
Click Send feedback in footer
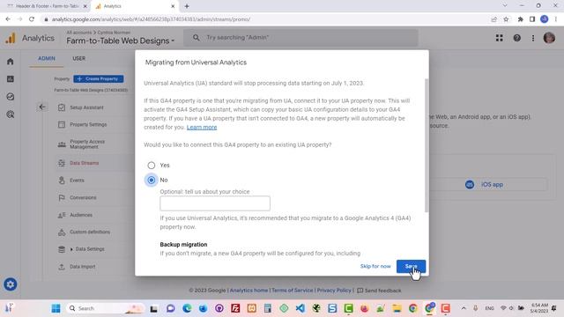(379, 291)
